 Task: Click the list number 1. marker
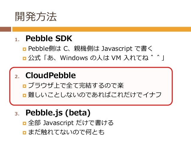pyautogui.click(x=17, y=40)
